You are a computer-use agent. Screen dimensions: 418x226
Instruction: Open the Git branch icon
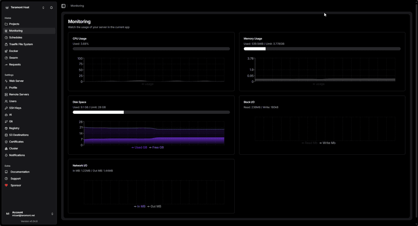6,121
